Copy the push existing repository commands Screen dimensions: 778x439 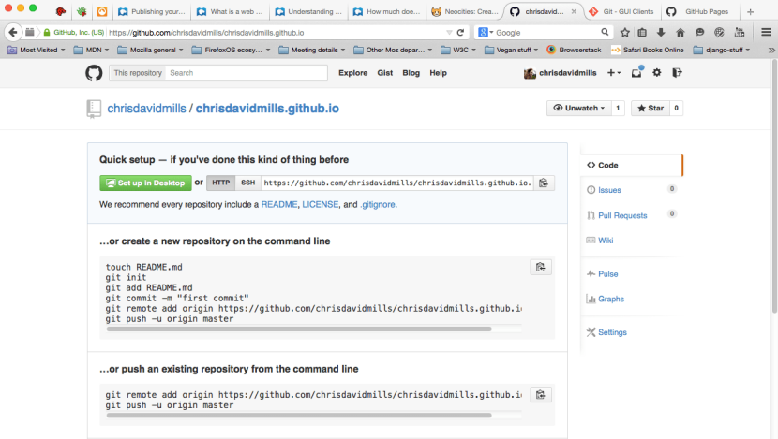(540, 394)
